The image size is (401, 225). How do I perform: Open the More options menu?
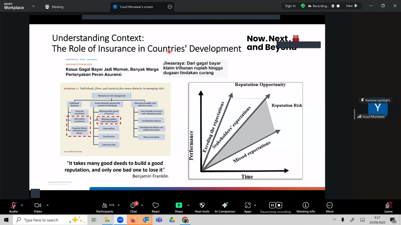[330, 207]
